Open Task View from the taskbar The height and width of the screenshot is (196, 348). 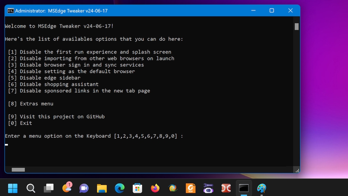click(49, 188)
